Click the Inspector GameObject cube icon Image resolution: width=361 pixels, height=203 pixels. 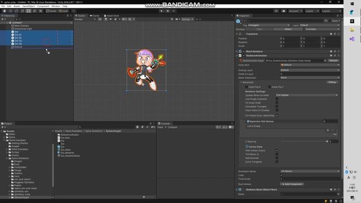[x=238, y=21]
